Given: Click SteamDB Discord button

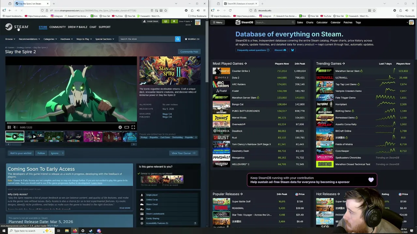Looking at the screenshot, I should pyautogui.click(x=280, y=50).
